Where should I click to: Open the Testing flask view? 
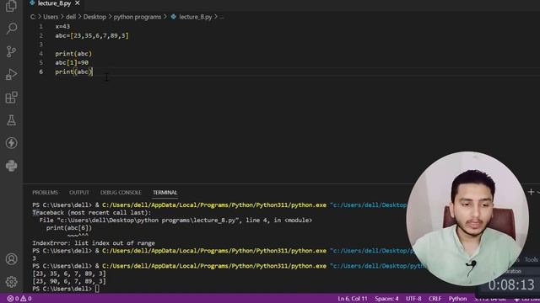coord(11,120)
